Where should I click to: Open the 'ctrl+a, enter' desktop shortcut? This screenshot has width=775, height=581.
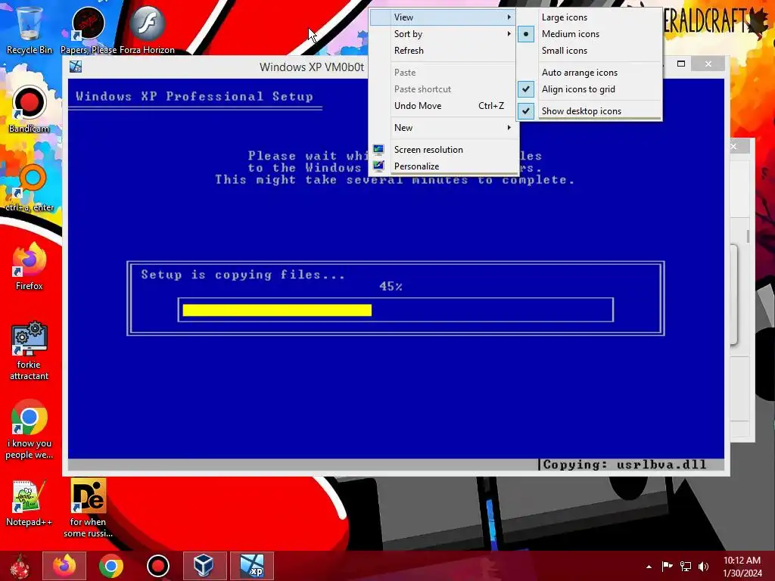pos(30,188)
